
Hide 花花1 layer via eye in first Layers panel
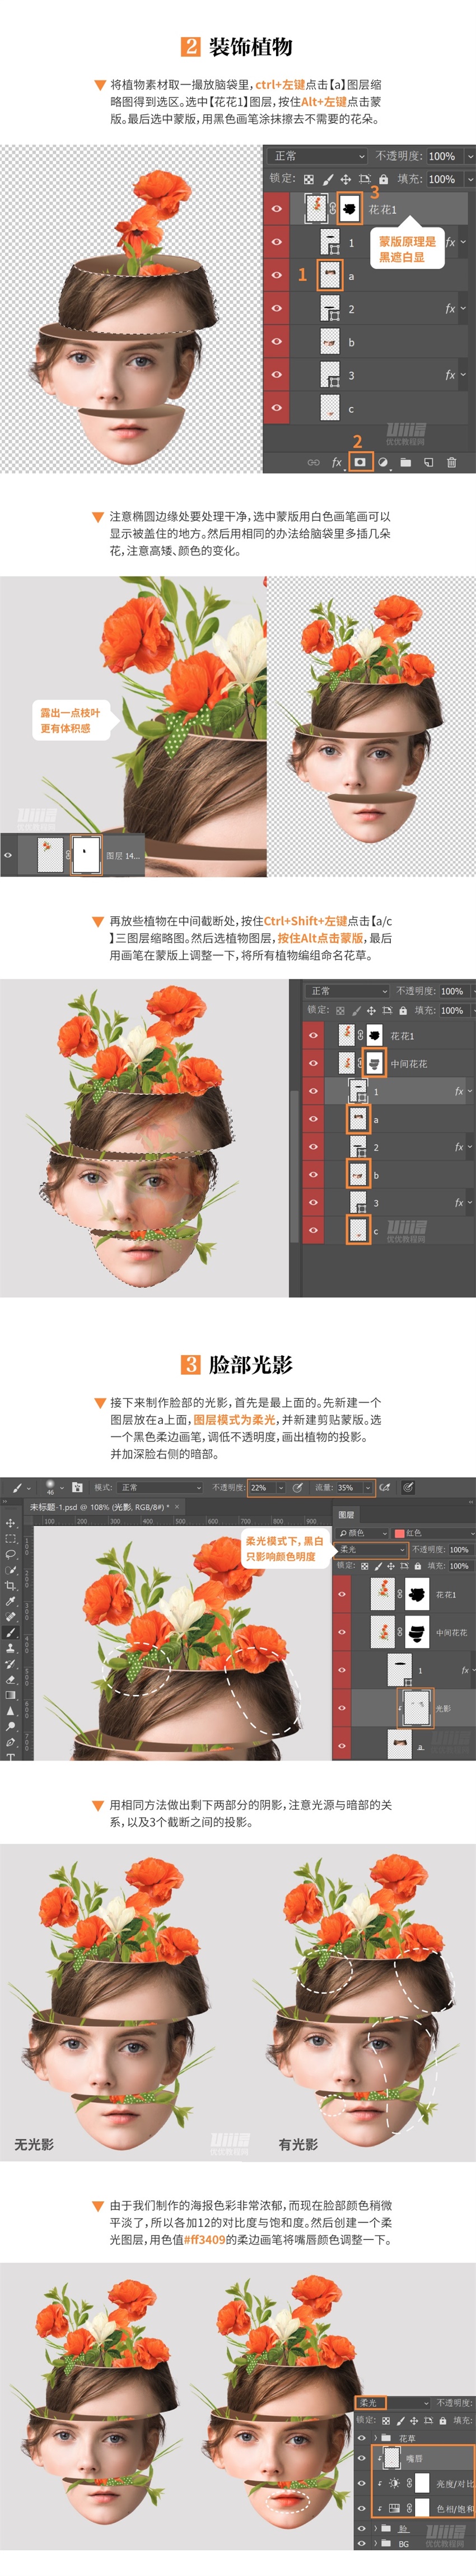coord(277,209)
